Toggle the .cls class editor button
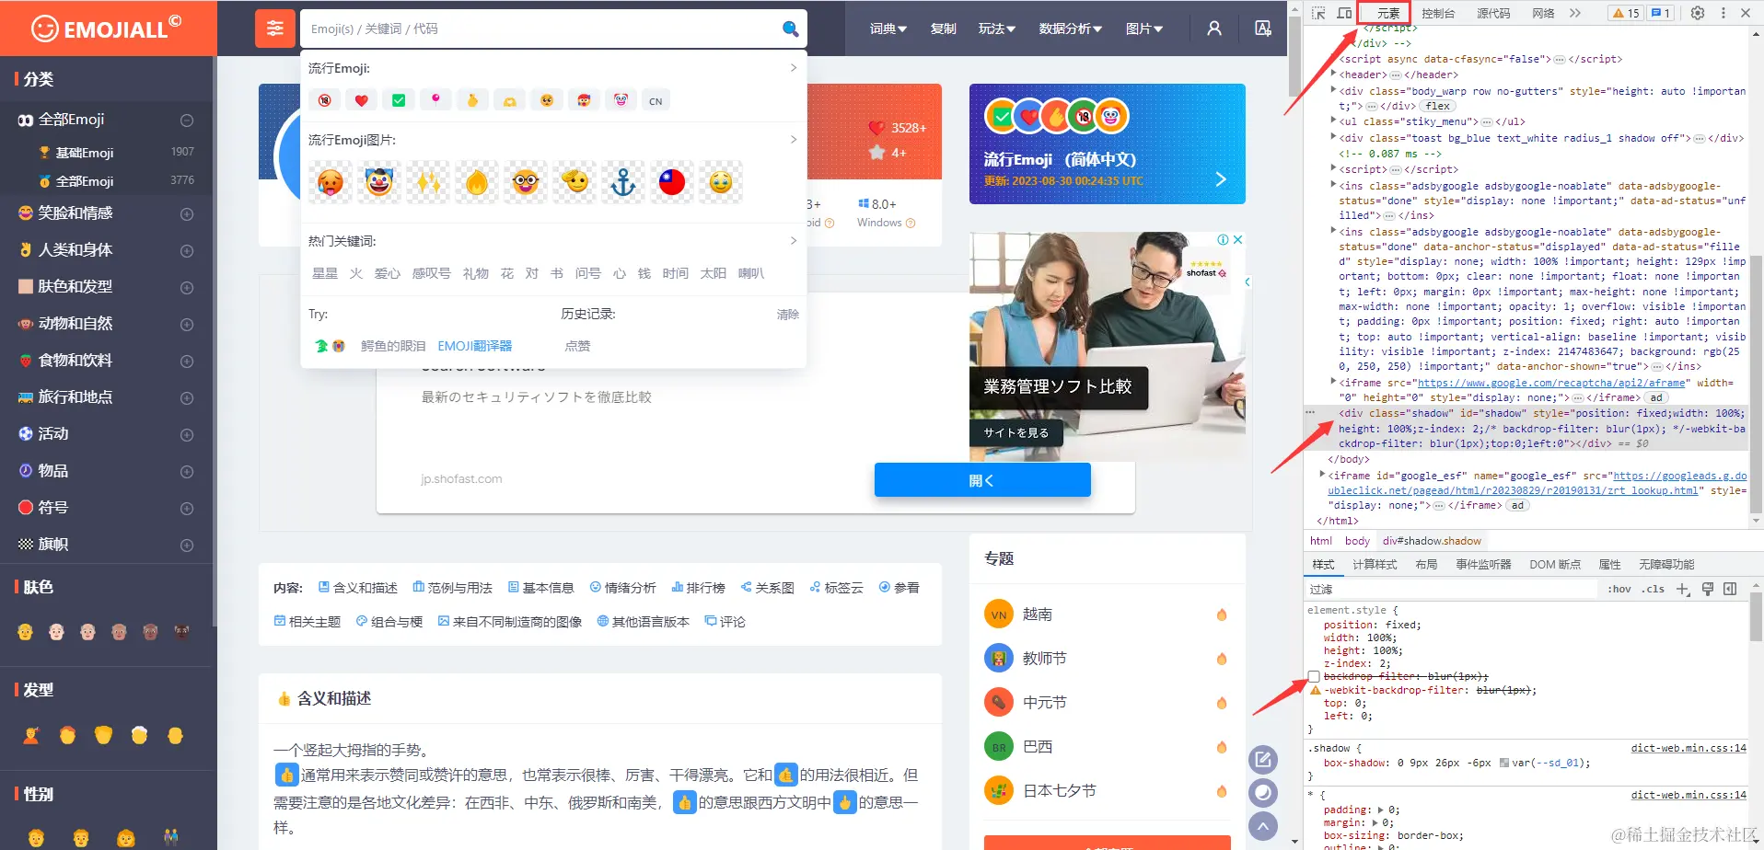Image resolution: width=1764 pixels, height=850 pixels. coord(1654,589)
